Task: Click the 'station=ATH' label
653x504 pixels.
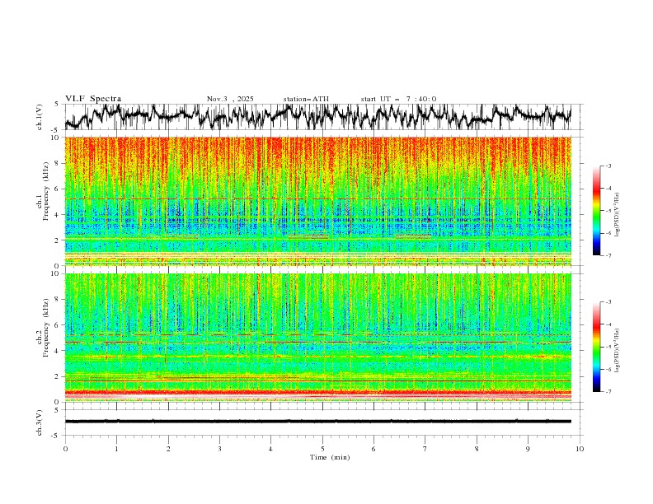Action: (306, 99)
